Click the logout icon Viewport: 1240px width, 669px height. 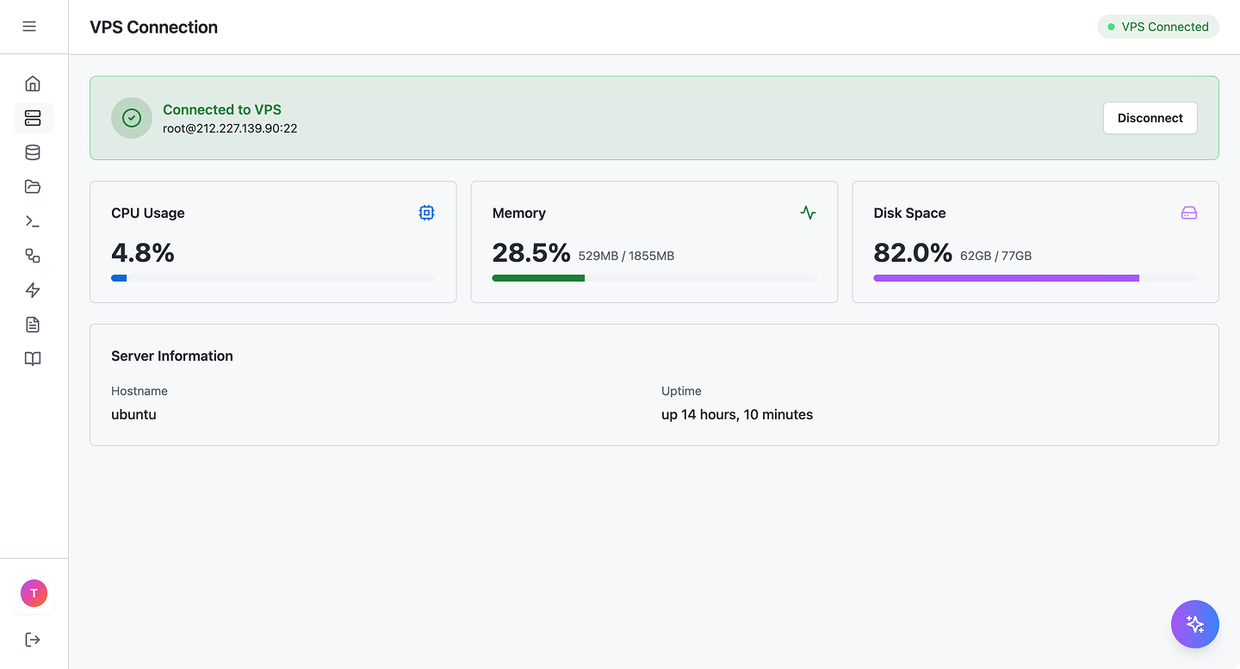pyautogui.click(x=33, y=640)
